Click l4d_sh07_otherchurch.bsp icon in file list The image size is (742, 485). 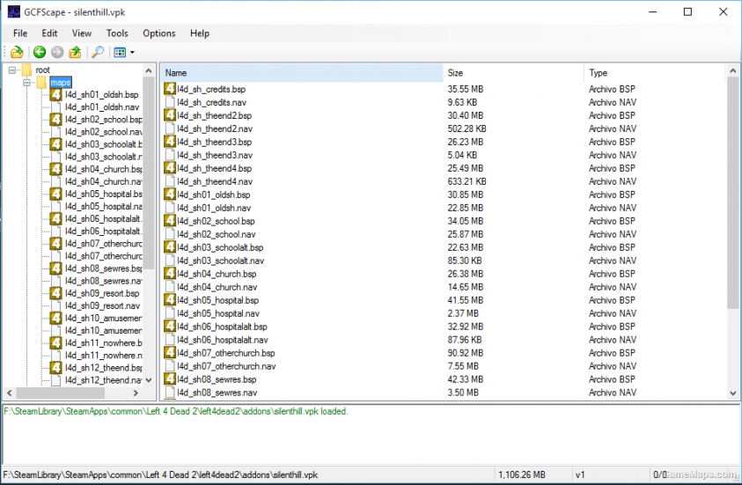(x=170, y=352)
